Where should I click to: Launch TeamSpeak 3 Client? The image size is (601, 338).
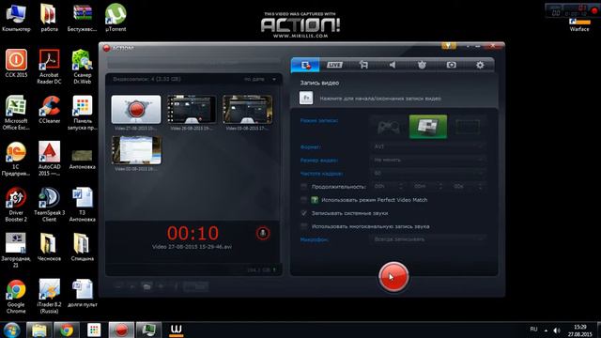pos(49,205)
